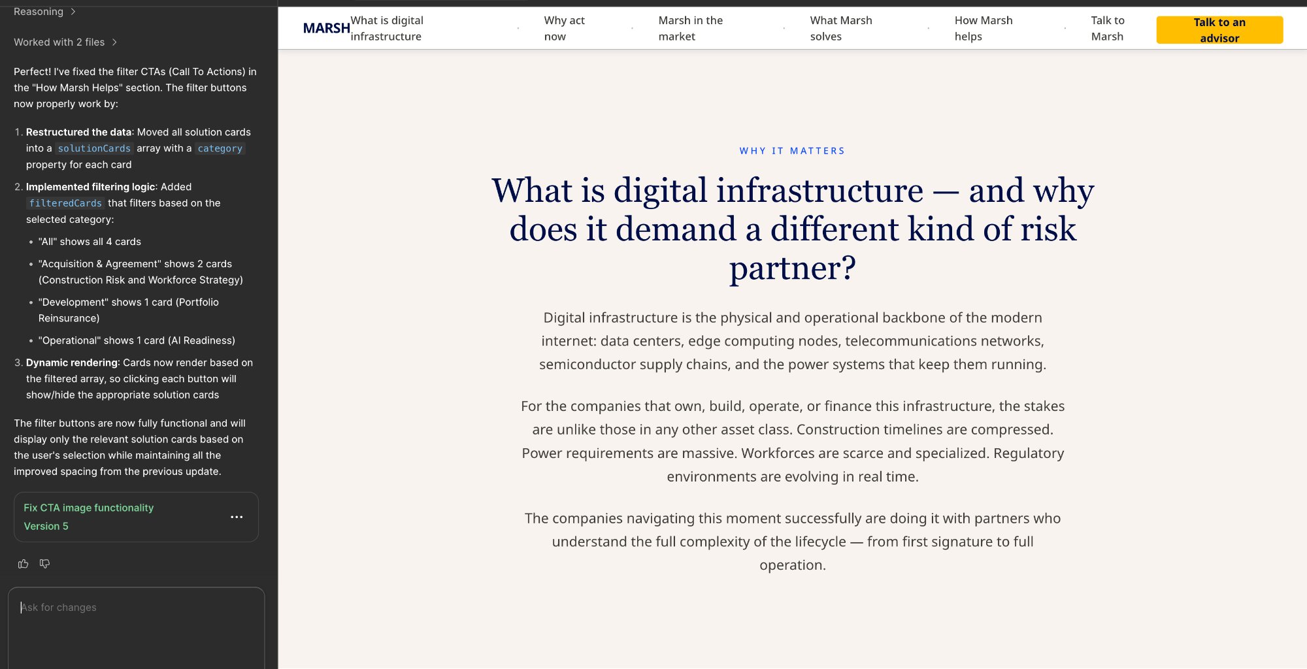Click the solutionCards inline code token

click(x=93, y=148)
